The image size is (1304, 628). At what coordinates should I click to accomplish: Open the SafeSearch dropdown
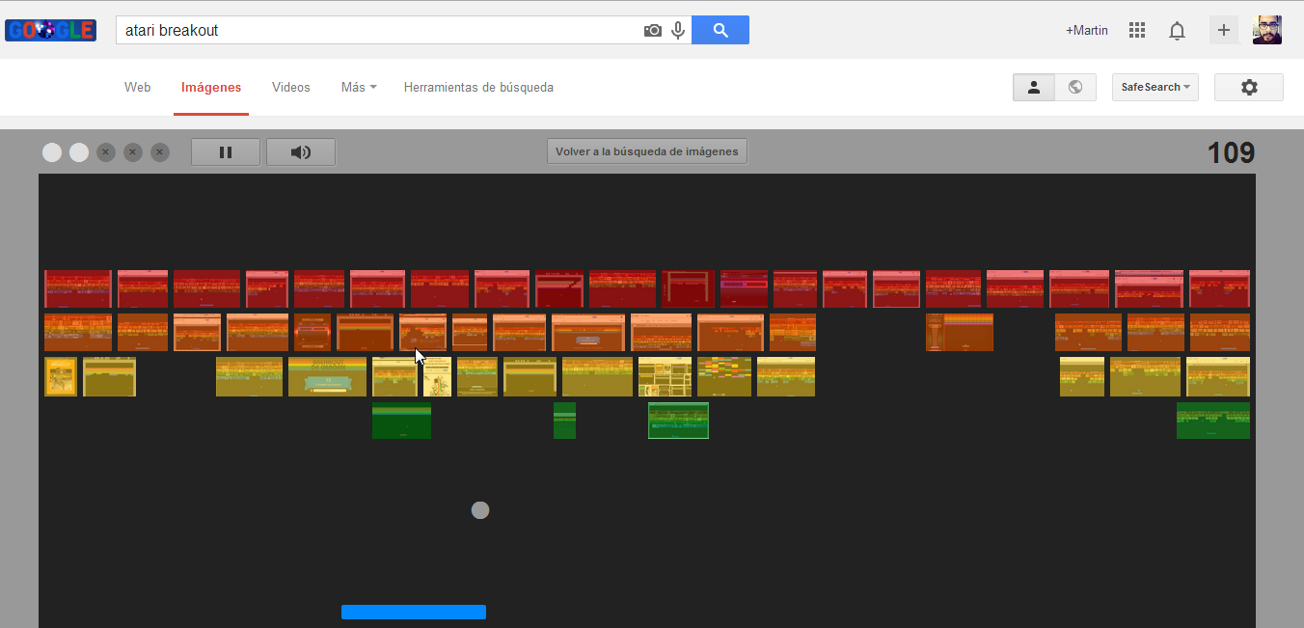click(x=1155, y=87)
